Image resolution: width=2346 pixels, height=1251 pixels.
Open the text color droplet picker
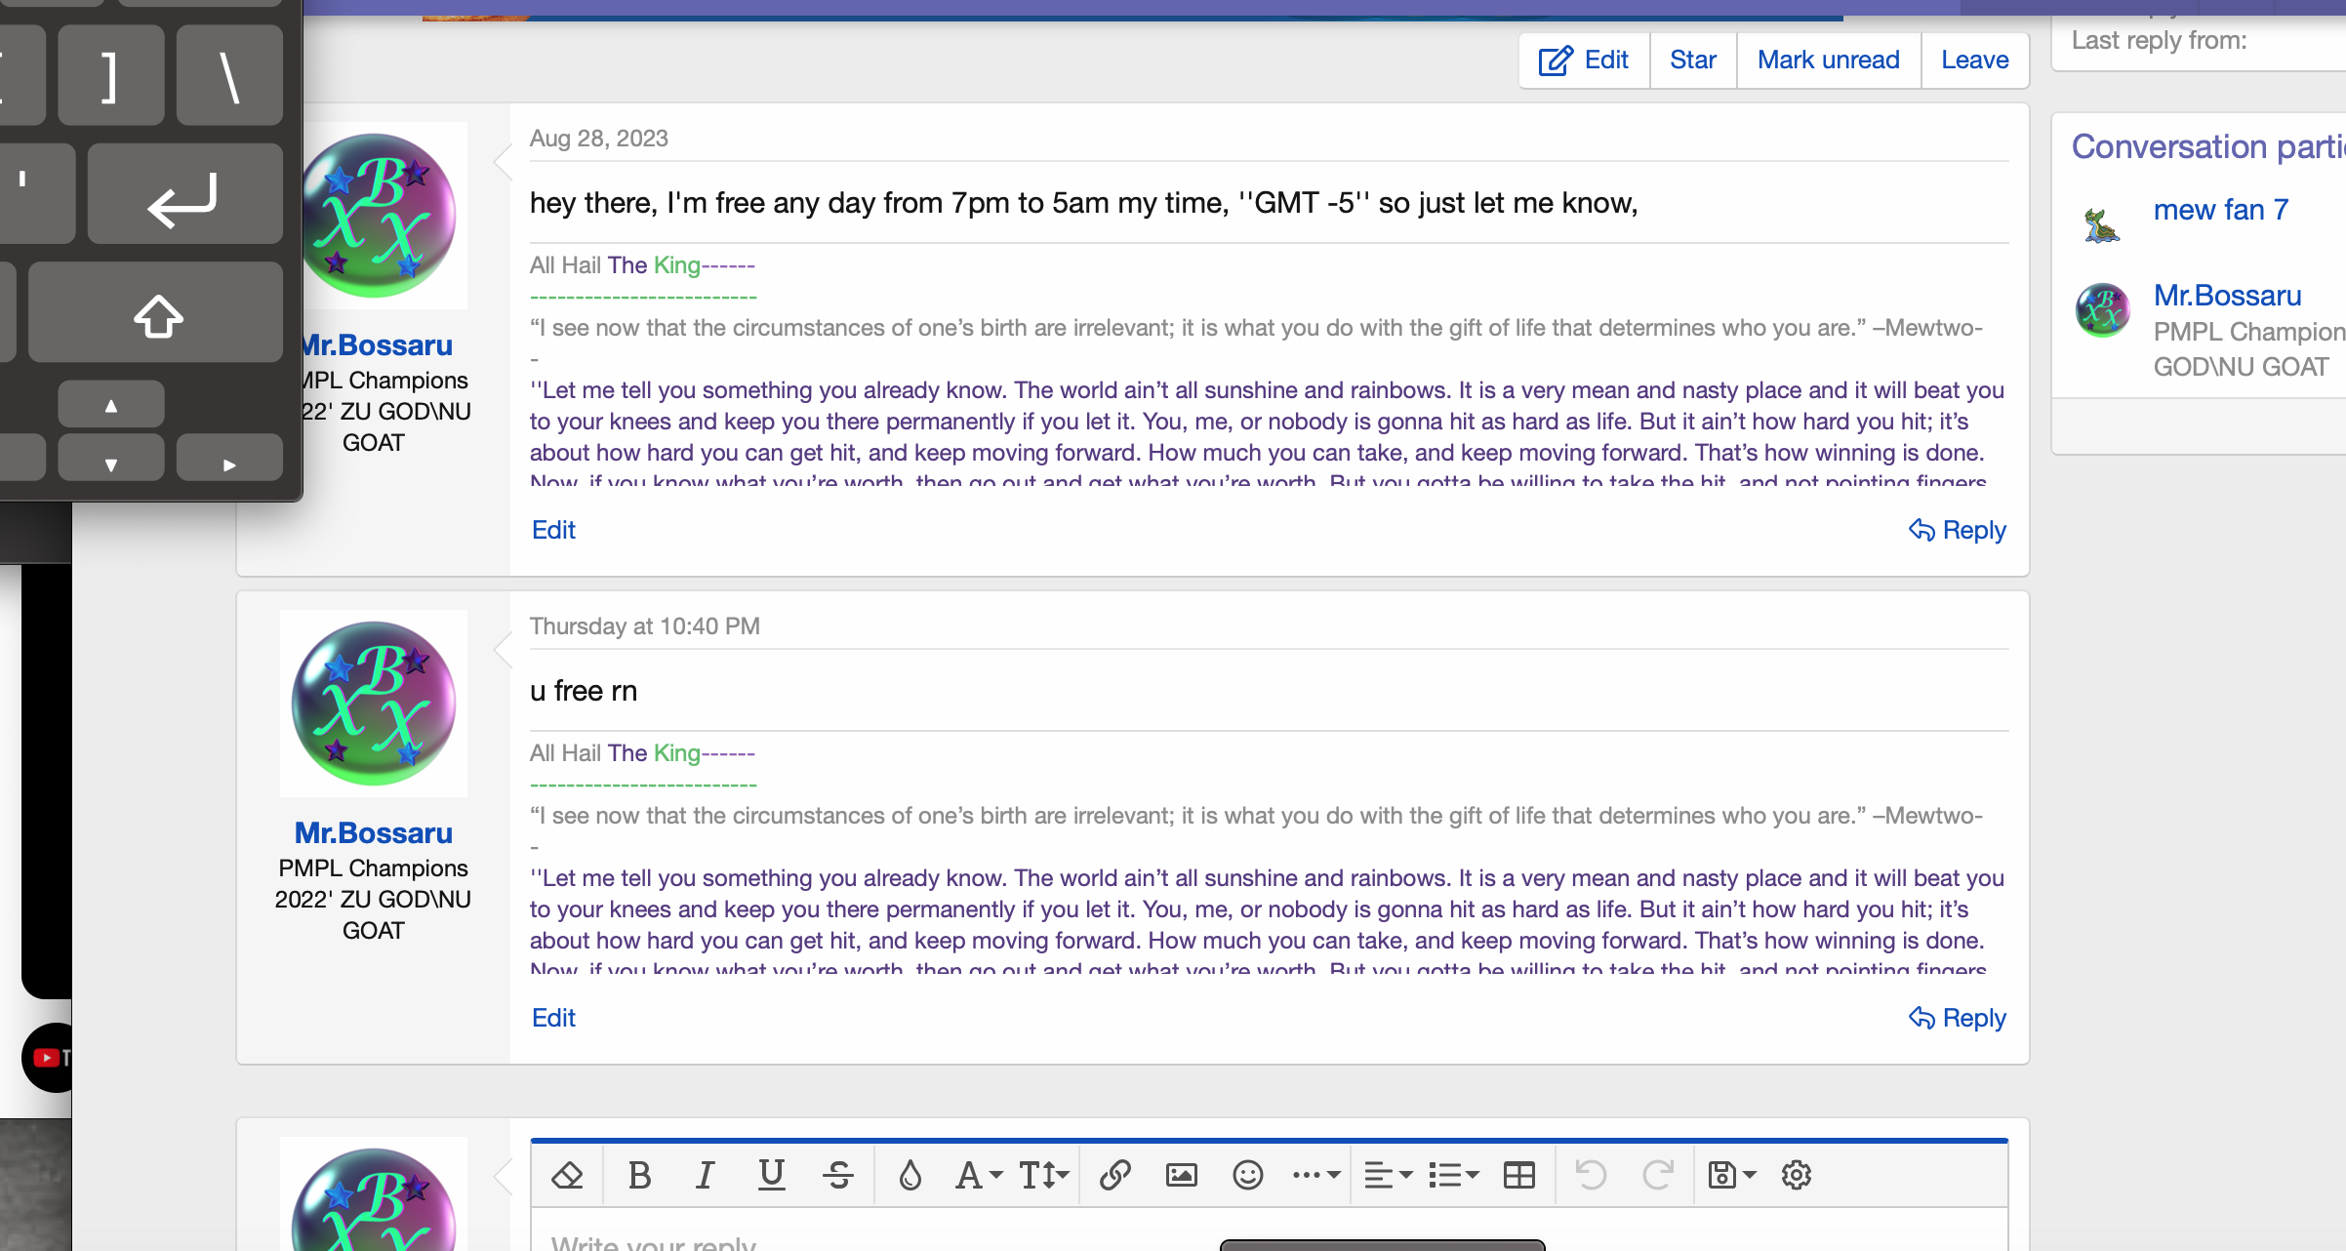coord(910,1175)
